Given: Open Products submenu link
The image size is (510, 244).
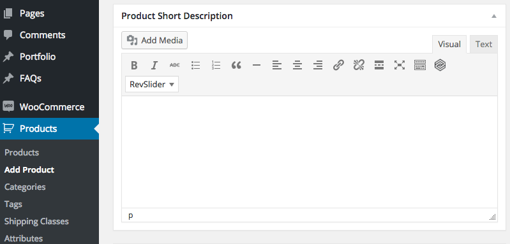Looking at the screenshot, I should coord(22,152).
